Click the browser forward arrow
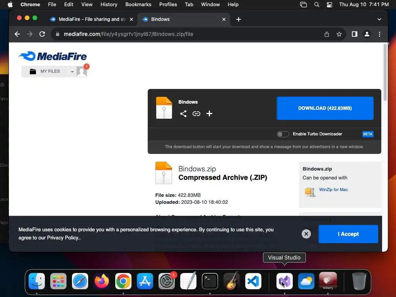This screenshot has width=396, height=297. click(x=30, y=34)
